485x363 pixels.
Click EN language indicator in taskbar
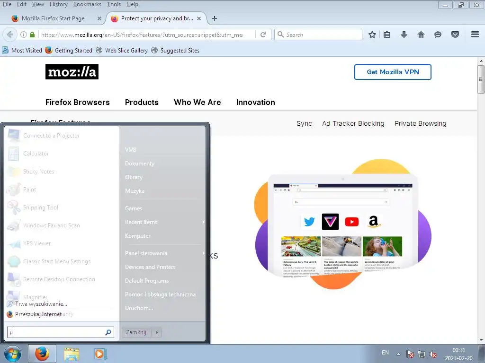coord(385,353)
